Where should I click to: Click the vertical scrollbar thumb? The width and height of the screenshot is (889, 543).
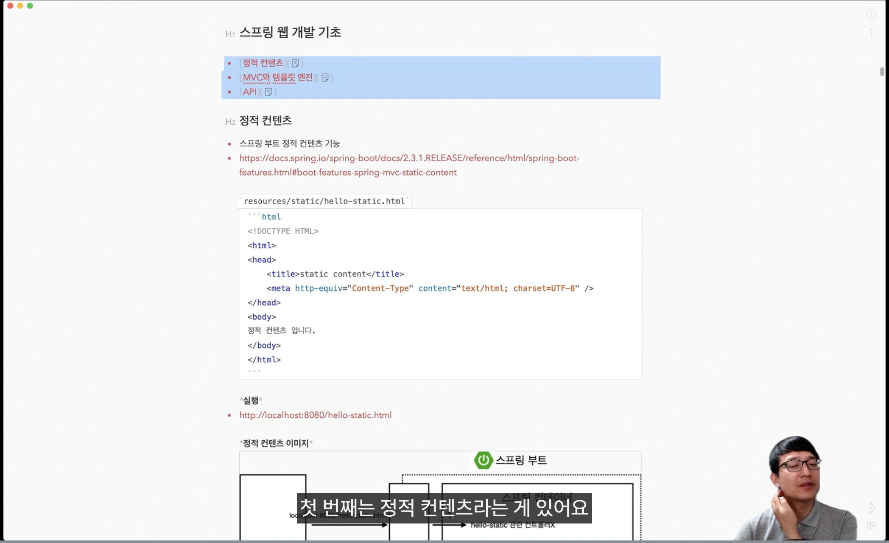tap(882, 72)
